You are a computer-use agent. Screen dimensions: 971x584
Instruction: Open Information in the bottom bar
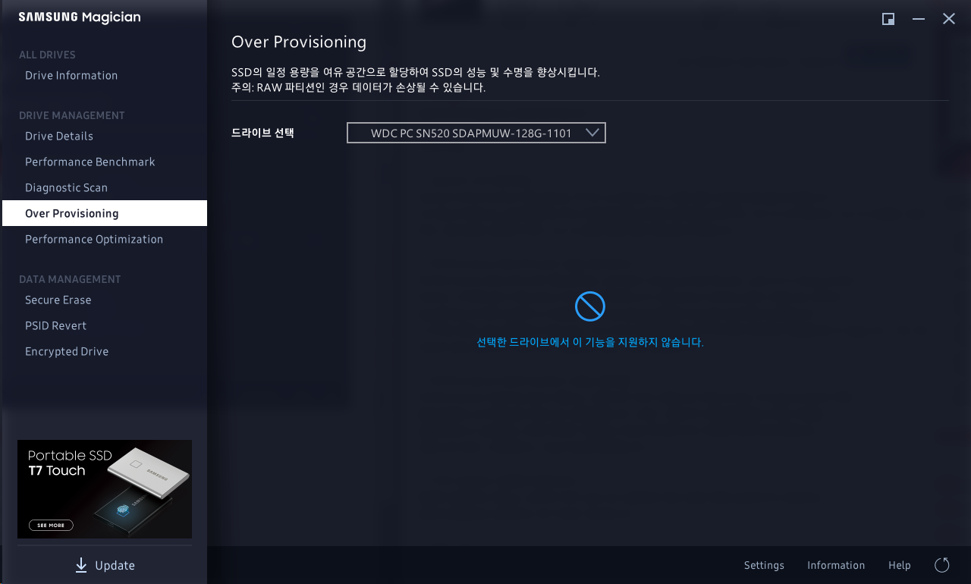pyautogui.click(x=836, y=566)
